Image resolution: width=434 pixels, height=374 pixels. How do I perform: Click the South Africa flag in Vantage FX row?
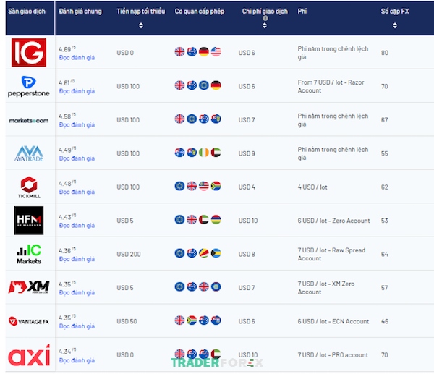192,320
